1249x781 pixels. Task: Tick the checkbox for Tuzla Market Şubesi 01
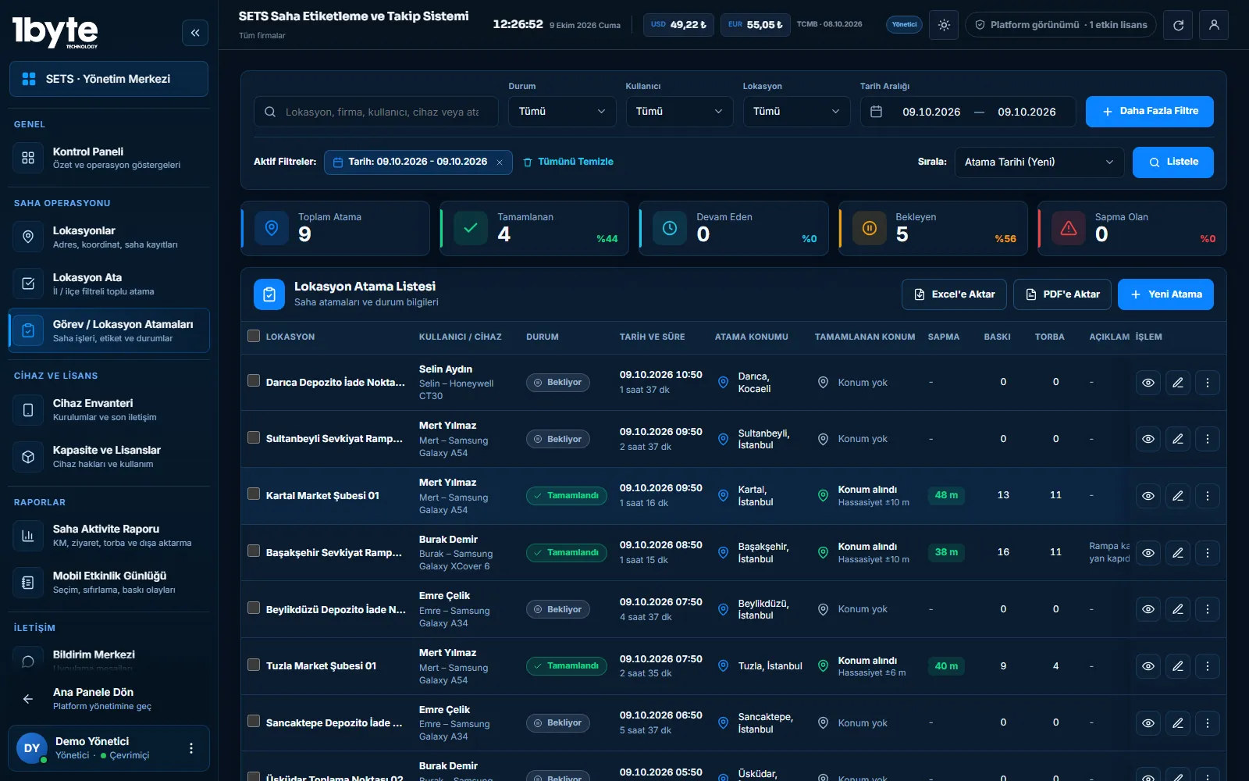[254, 665]
